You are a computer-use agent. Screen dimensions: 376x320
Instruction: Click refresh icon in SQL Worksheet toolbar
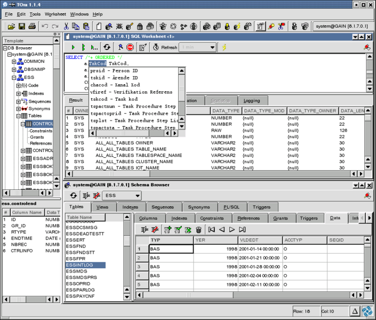pyautogui.click(x=107, y=47)
